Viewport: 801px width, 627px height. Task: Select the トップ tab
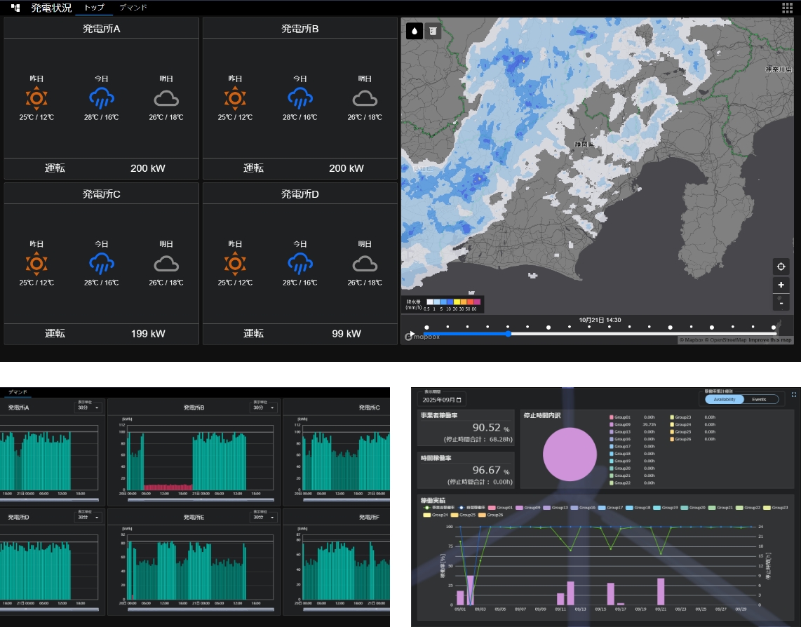(x=95, y=8)
